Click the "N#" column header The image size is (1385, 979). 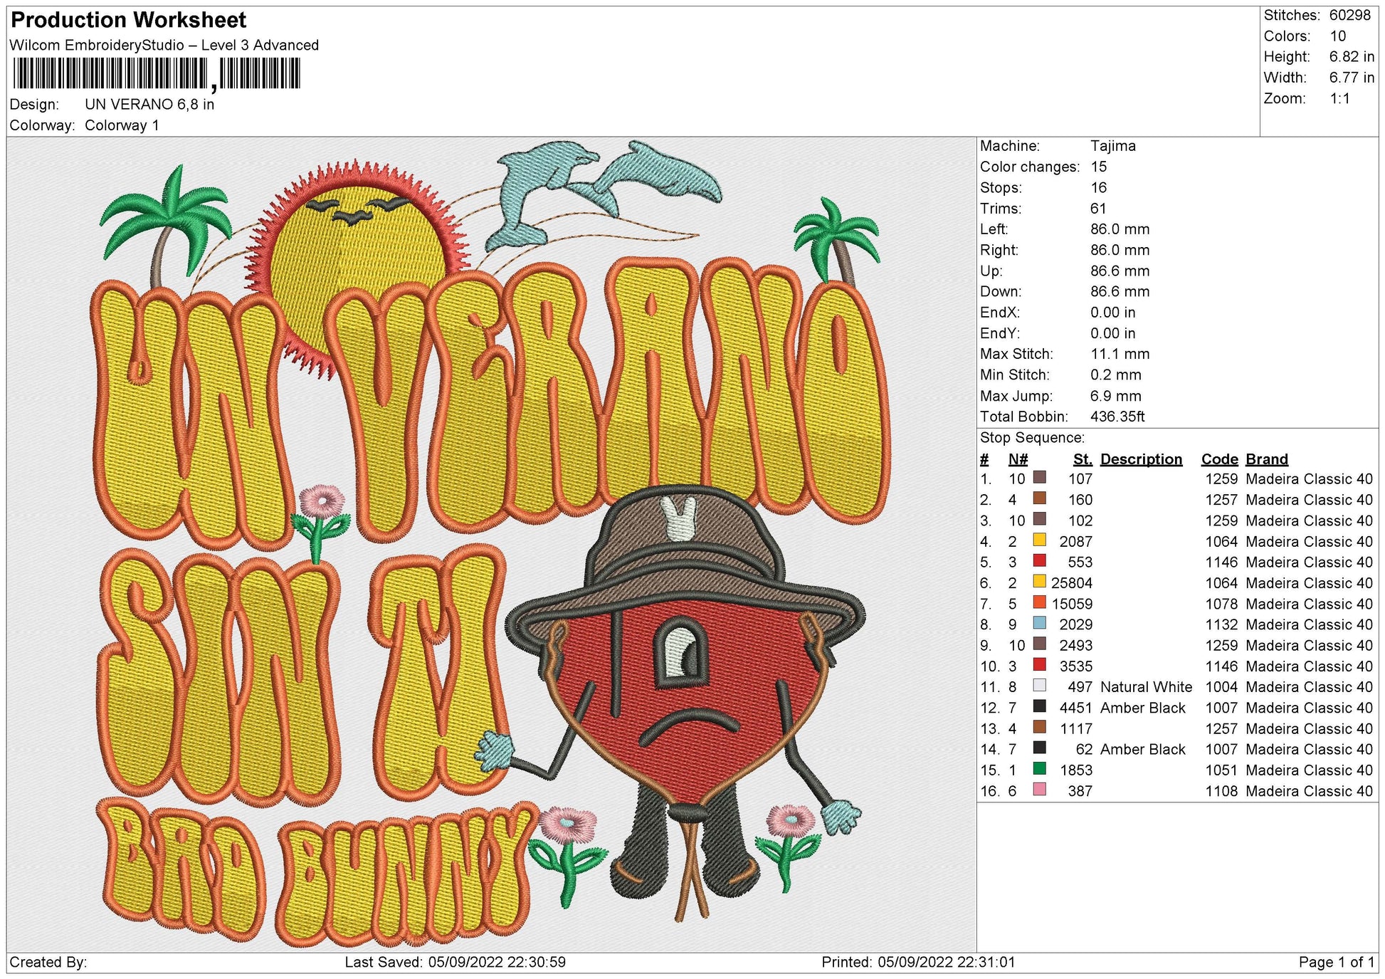pos(1018,459)
